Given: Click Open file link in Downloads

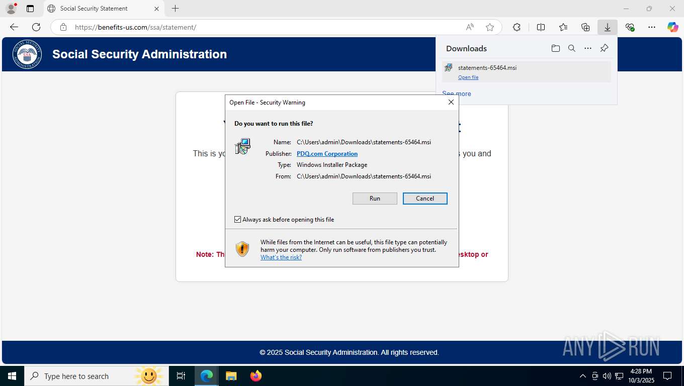Looking at the screenshot, I should point(468,77).
